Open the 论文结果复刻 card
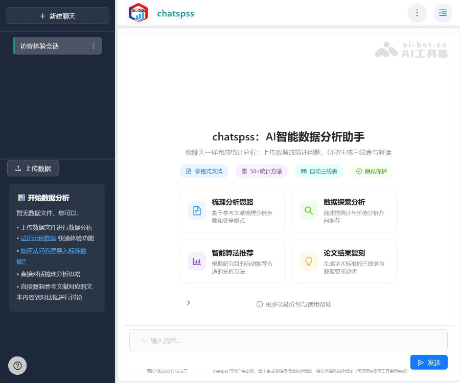 pyautogui.click(x=344, y=261)
